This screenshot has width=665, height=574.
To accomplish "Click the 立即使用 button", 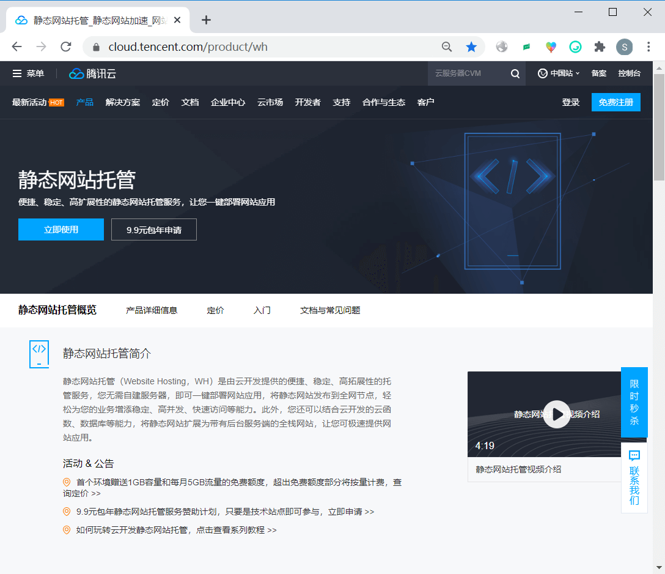I will 61,229.
